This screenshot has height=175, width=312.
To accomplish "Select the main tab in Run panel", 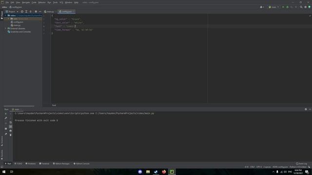I will pyautogui.click(x=17, y=109).
